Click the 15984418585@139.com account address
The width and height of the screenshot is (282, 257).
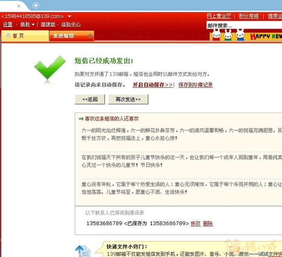[32, 16]
